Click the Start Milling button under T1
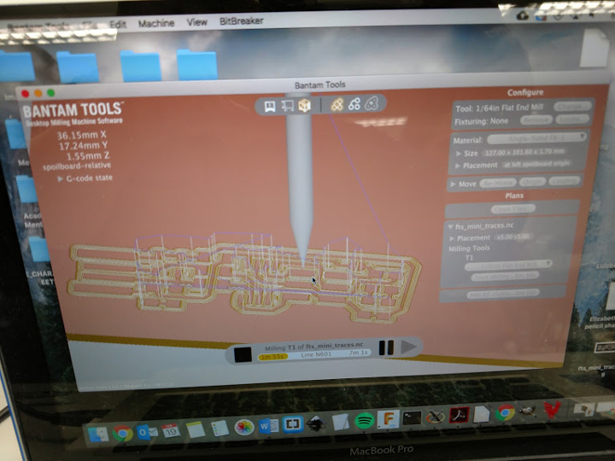The height and width of the screenshot is (461, 615). pos(505,277)
